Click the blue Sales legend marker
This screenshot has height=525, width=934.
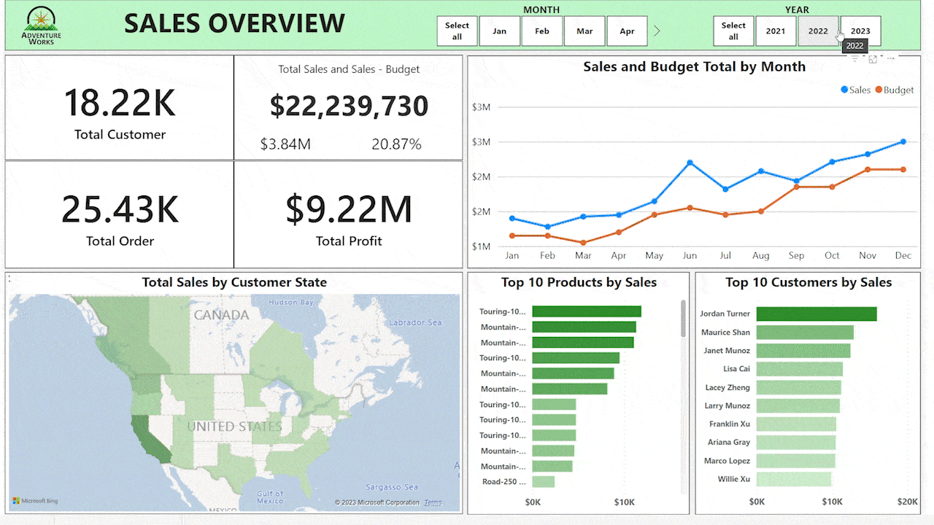coord(844,90)
